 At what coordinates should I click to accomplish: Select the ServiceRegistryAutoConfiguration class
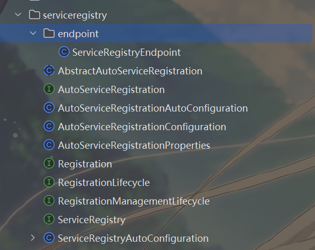[x=133, y=238]
